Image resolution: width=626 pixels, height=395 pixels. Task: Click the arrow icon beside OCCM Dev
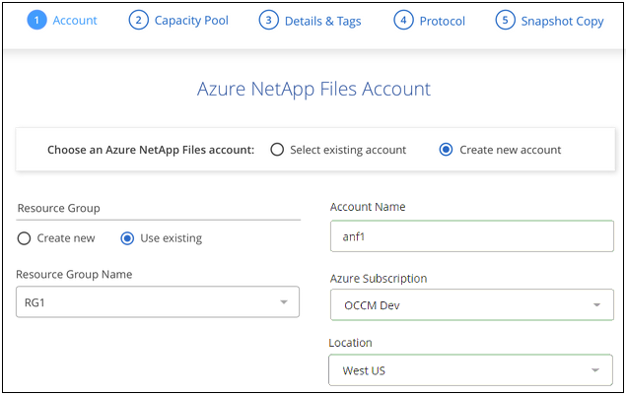tap(595, 304)
